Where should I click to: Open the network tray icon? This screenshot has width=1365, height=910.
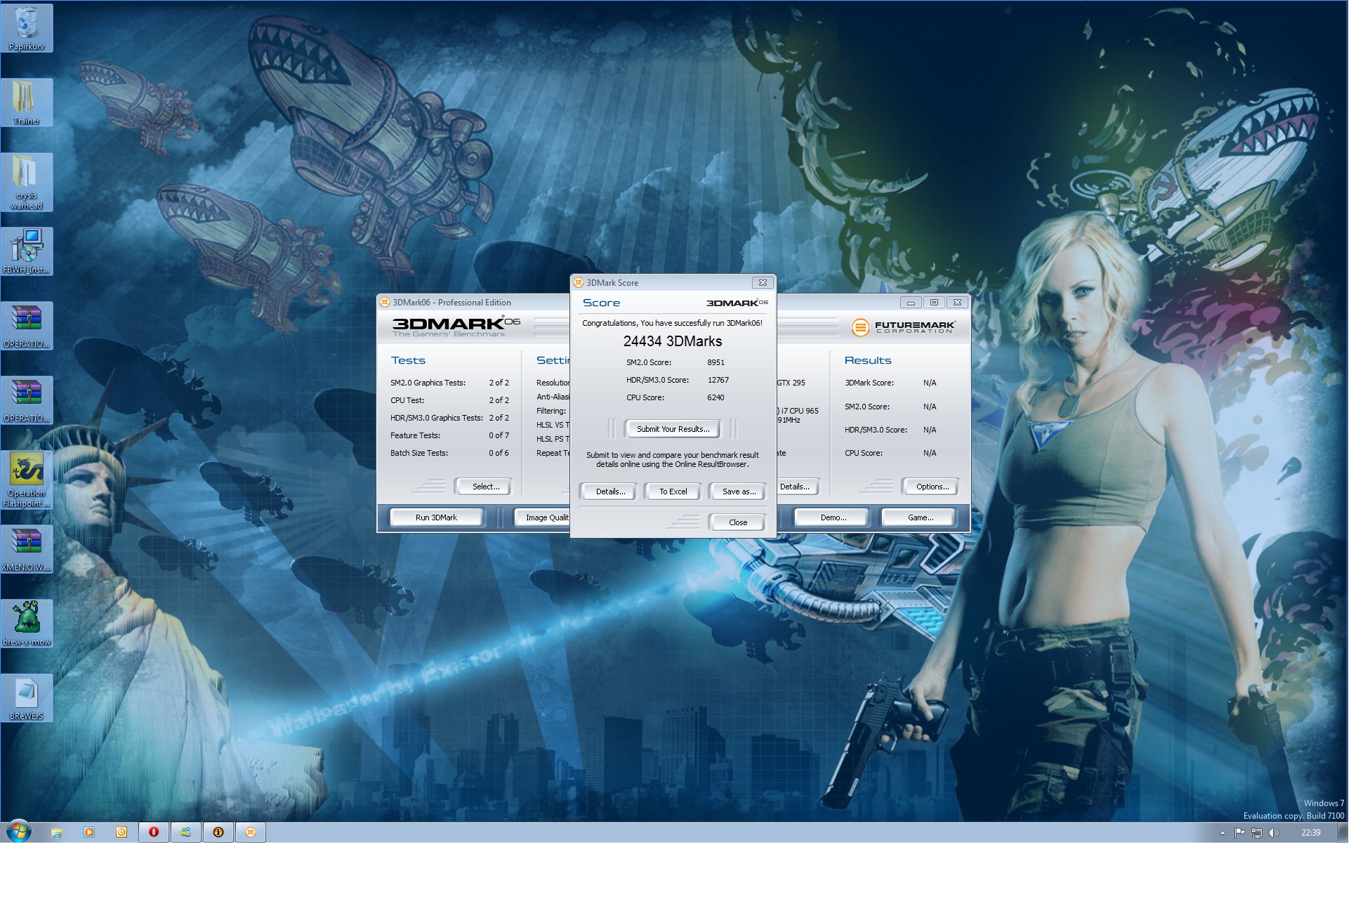(x=1257, y=833)
